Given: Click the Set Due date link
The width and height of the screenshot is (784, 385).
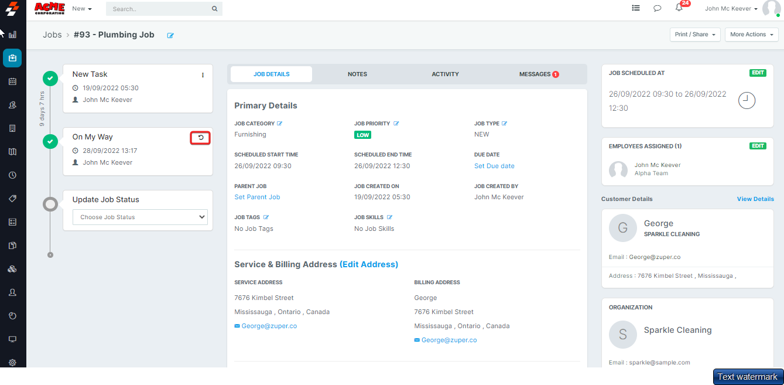Looking at the screenshot, I should [x=494, y=166].
